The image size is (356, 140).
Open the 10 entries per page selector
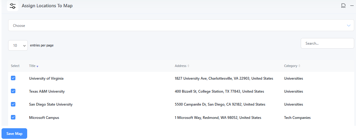click(18, 45)
